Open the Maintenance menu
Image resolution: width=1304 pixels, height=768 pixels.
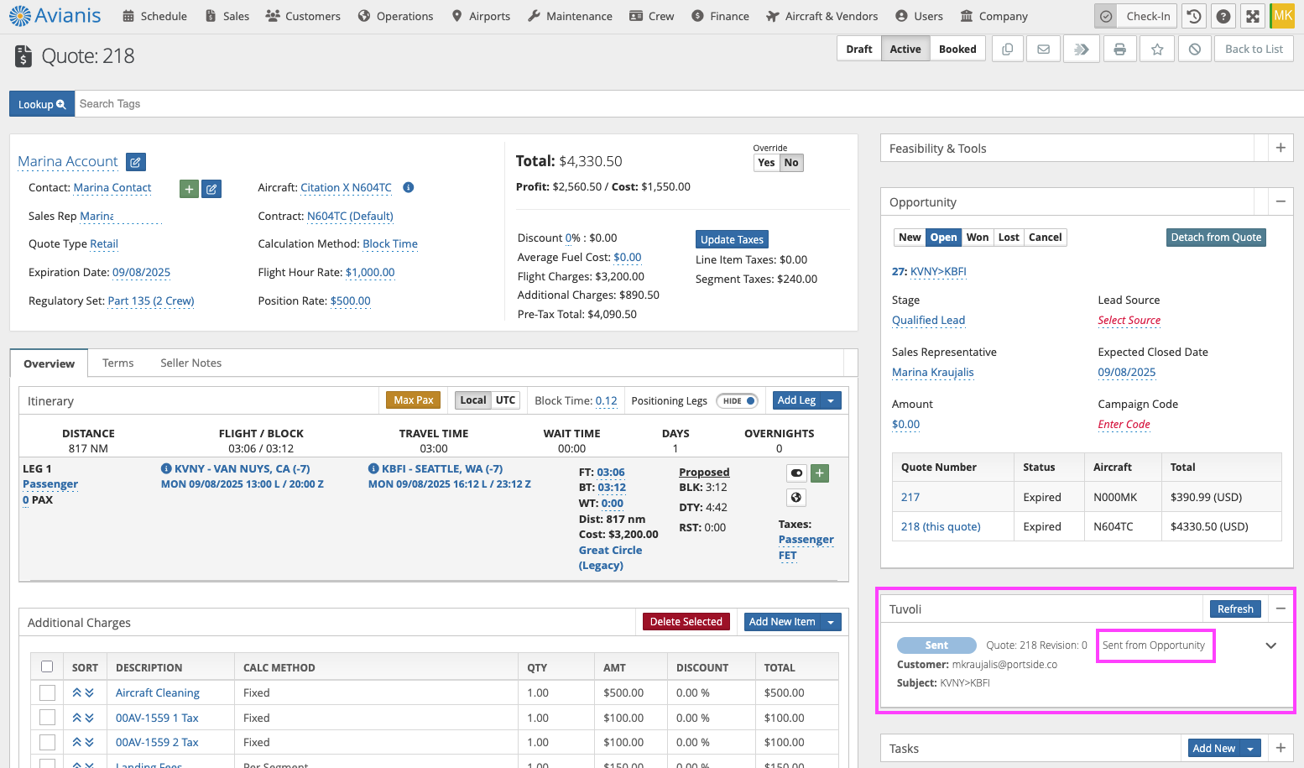(x=570, y=16)
